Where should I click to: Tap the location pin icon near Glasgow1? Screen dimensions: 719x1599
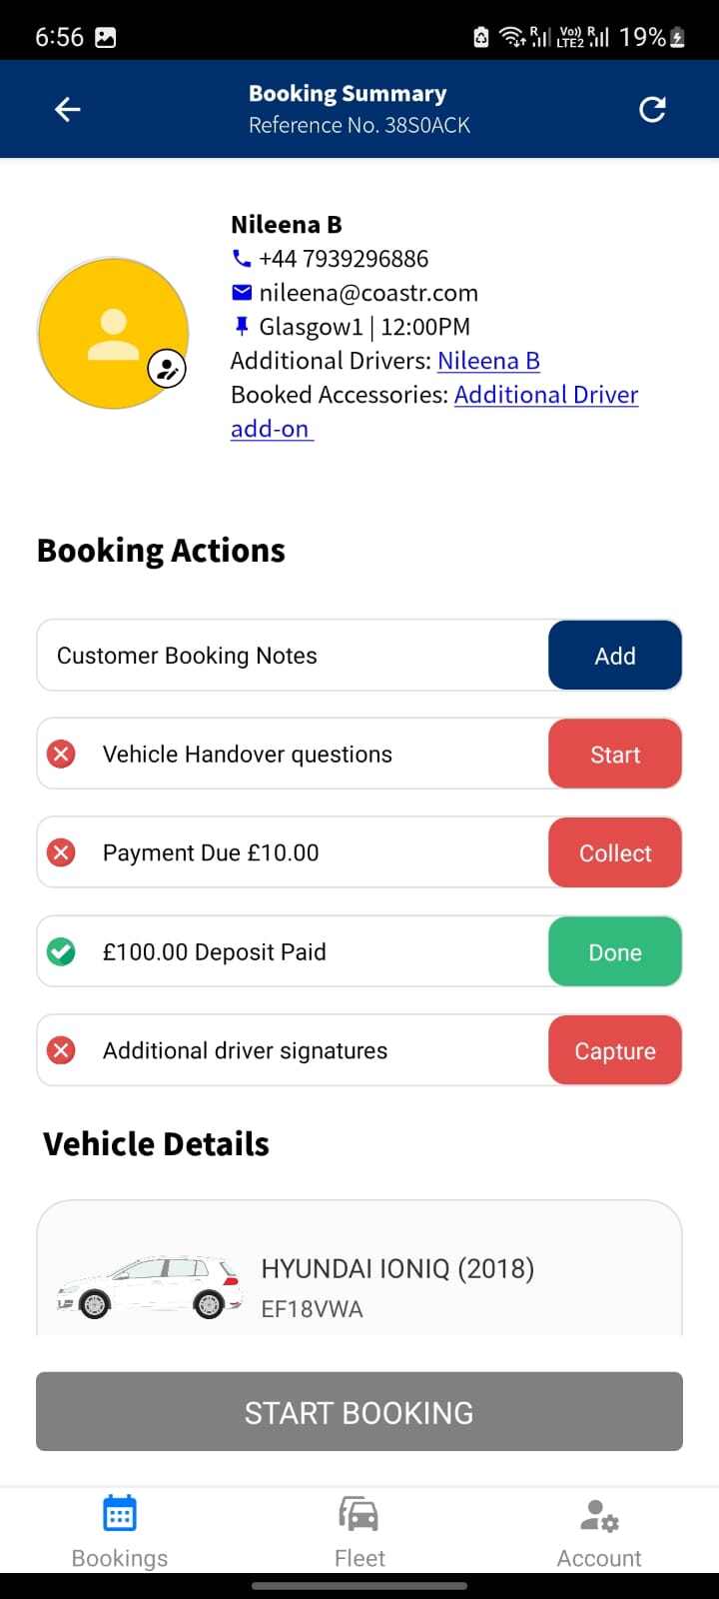click(241, 327)
